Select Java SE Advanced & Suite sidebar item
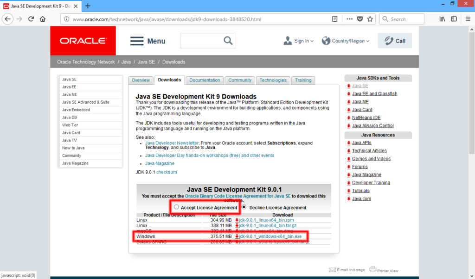Screen dimensions: 475x279 90,102
